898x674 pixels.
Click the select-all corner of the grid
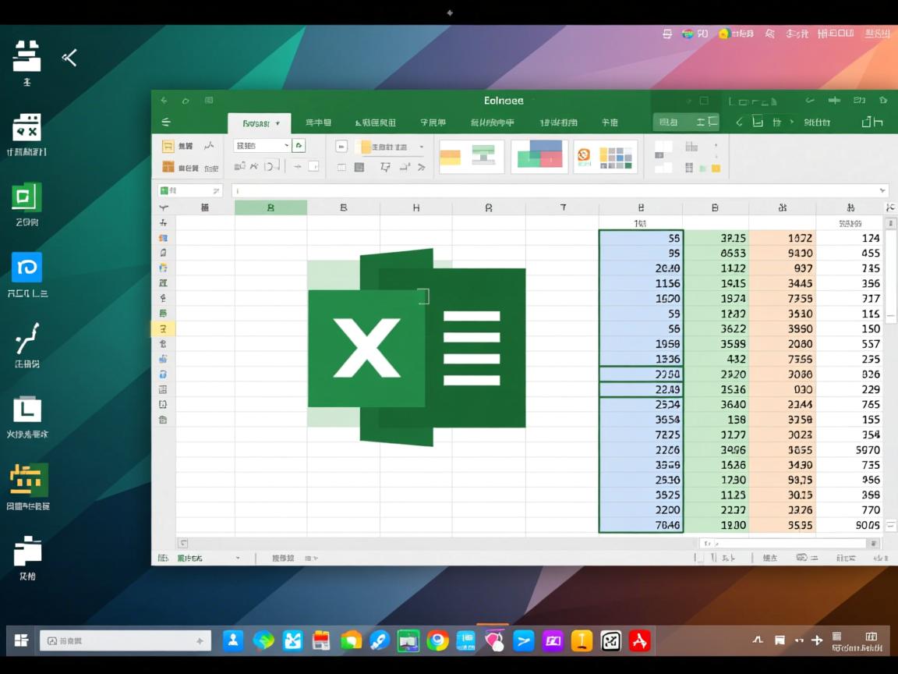pos(163,208)
